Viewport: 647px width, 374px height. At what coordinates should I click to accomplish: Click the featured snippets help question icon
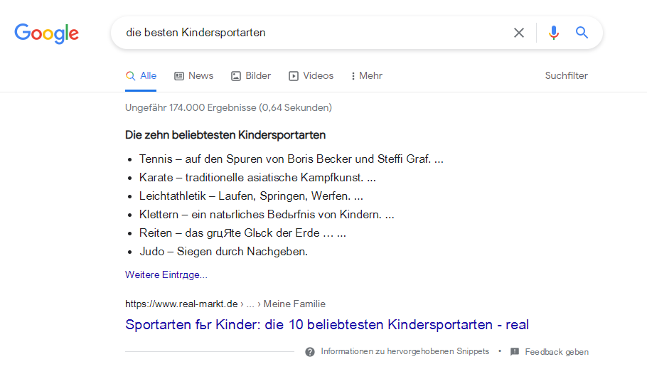point(310,352)
